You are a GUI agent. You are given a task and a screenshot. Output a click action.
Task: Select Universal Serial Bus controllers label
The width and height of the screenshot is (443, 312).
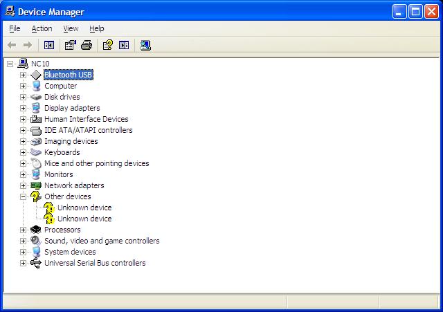pos(95,263)
